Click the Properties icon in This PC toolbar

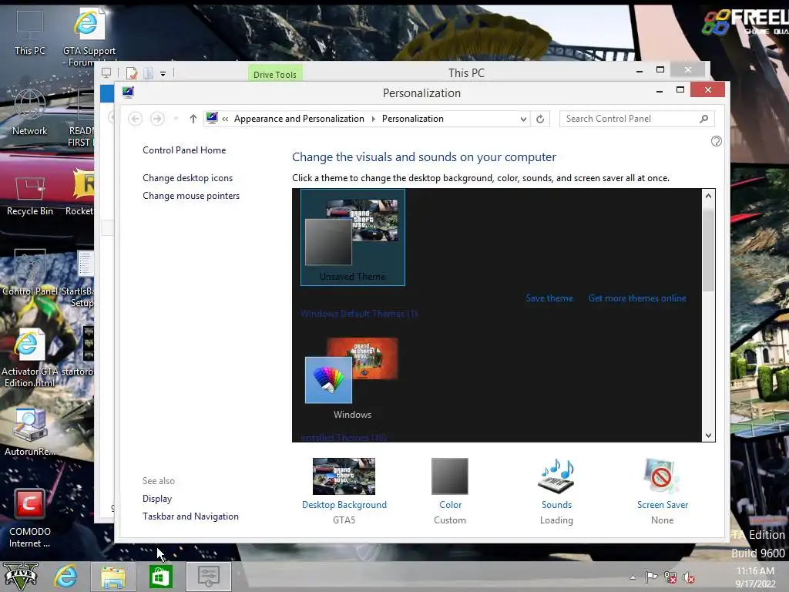[x=132, y=73]
